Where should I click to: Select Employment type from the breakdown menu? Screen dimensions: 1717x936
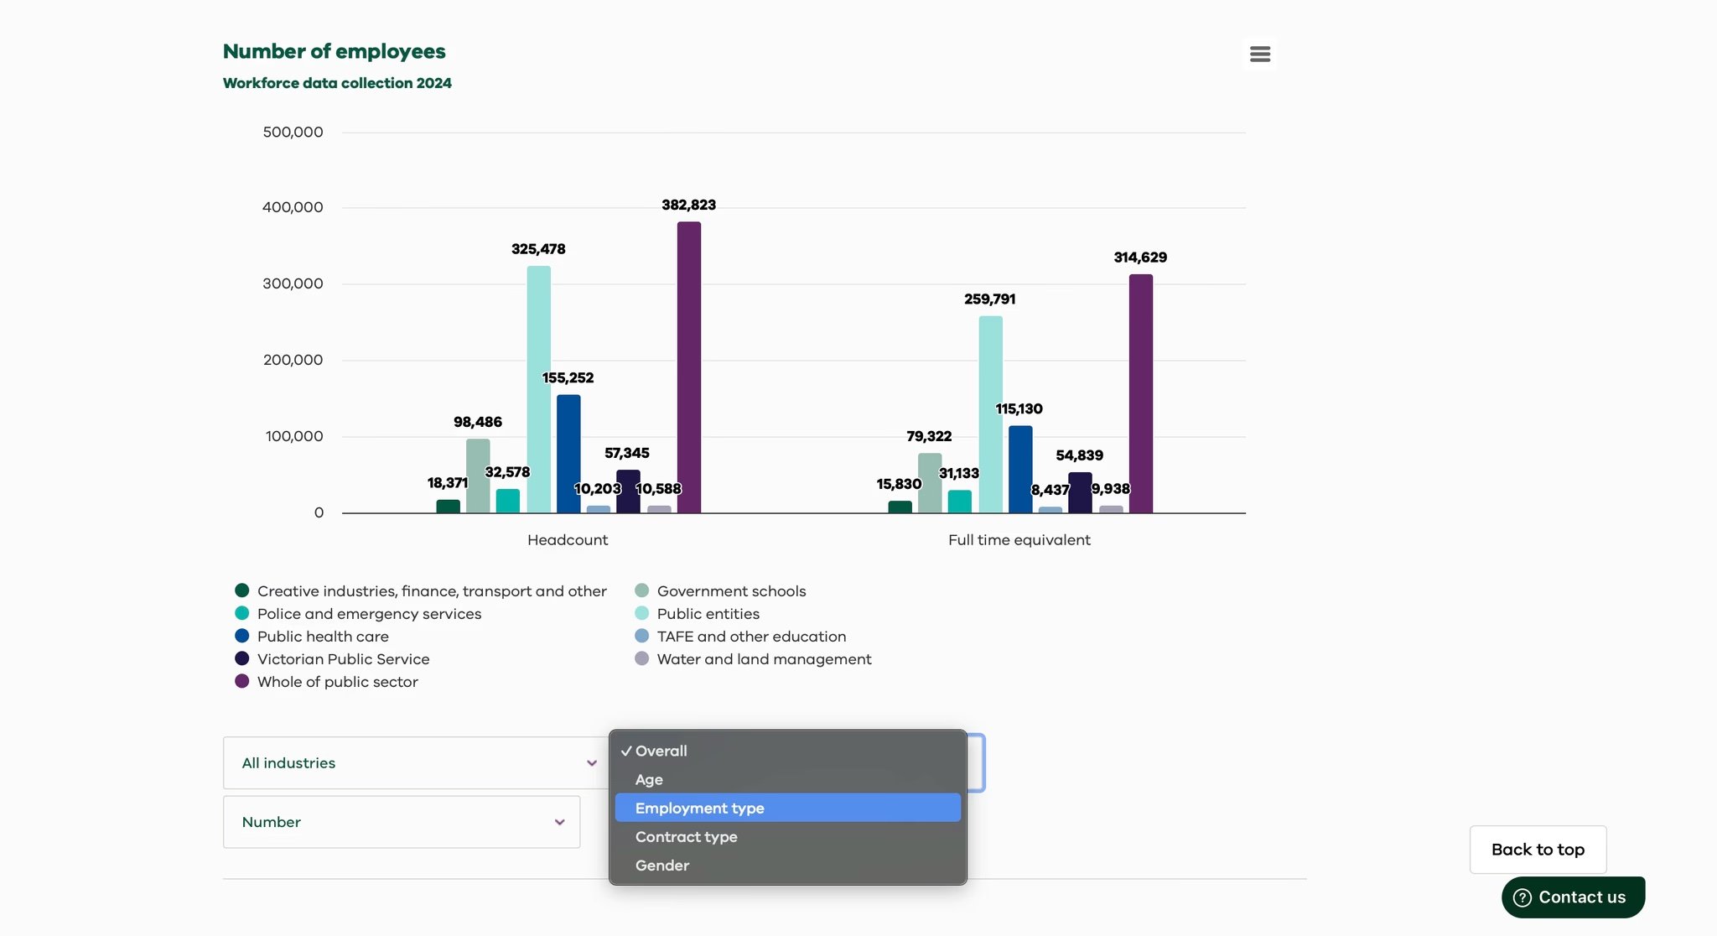(x=700, y=808)
